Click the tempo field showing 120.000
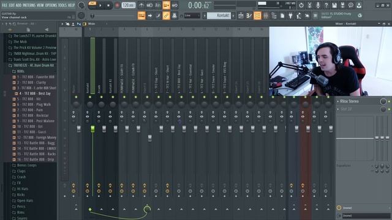This screenshot has width=392, height=220. click(x=129, y=5)
